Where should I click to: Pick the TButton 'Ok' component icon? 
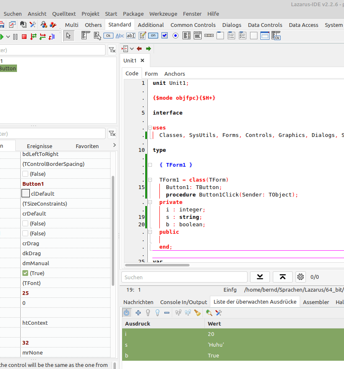point(108,36)
